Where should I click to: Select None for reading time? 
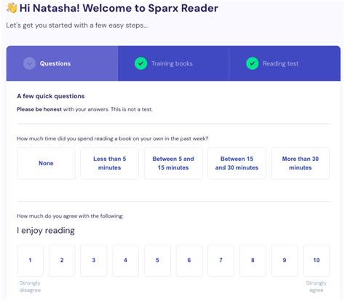click(46, 163)
